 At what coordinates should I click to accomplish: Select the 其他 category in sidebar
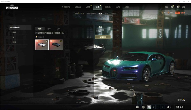point(14,42)
